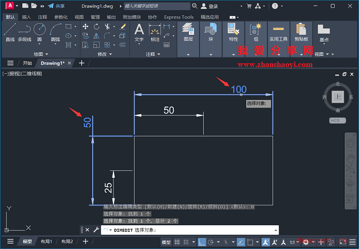Screen dimensions: 359x249
Task: Toggle annotation objects visibility
Action: tap(266, 242)
